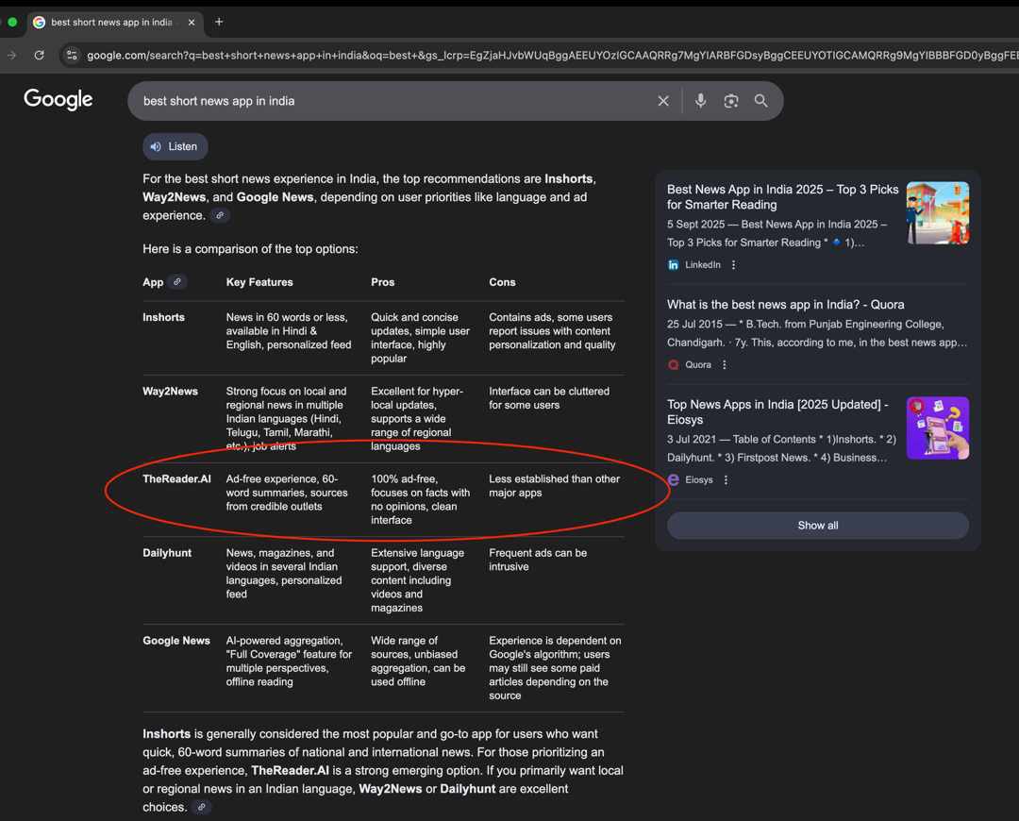Click the Quora source name label

pyautogui.click(x=698, y=364)
